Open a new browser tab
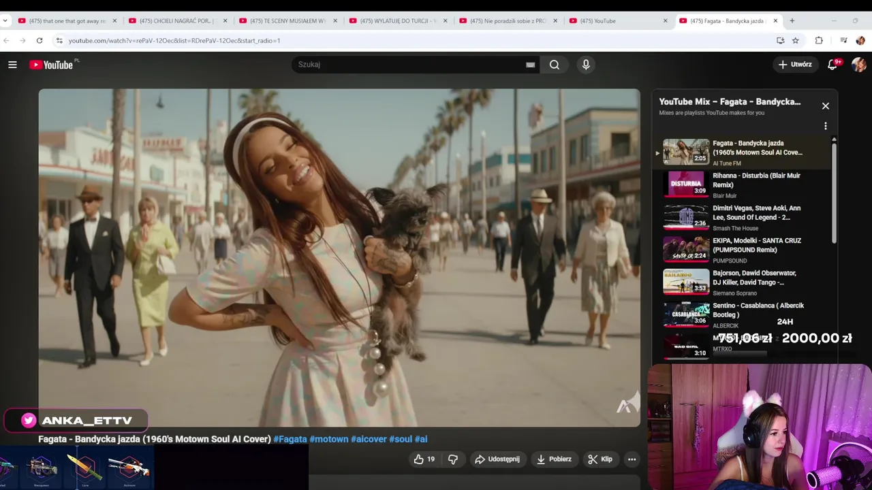 792,21
